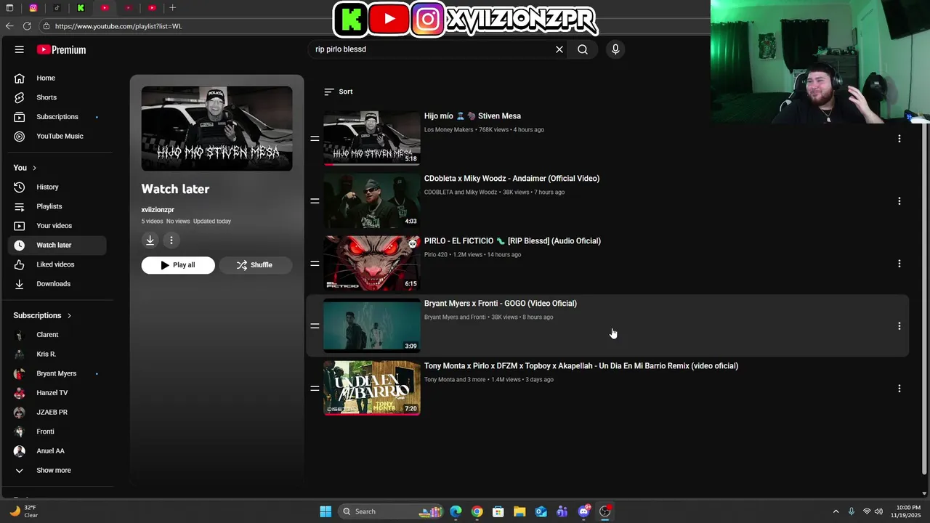The width and height of the screenshot is (930, 523).
Task: Open the Sort dropdown above the video list
Action: coord(339,92)
